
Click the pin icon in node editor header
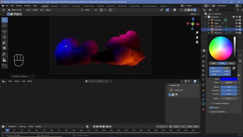111,81
